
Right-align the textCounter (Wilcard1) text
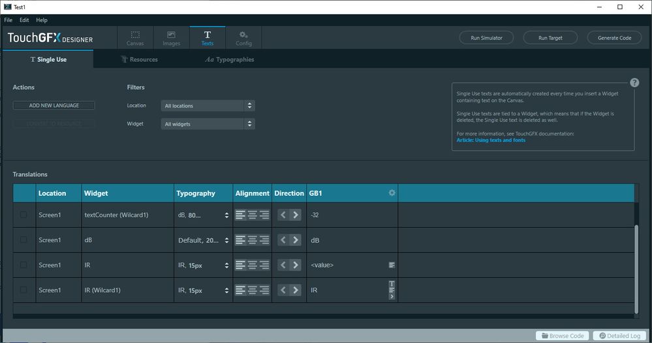pyautogui.click(x=264, y=215)
